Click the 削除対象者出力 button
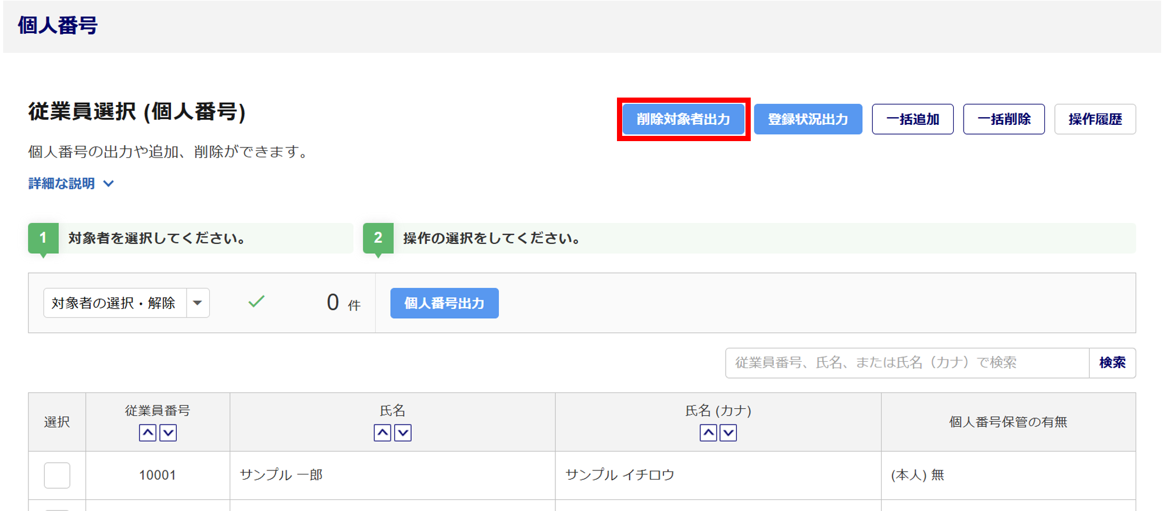 683,119
